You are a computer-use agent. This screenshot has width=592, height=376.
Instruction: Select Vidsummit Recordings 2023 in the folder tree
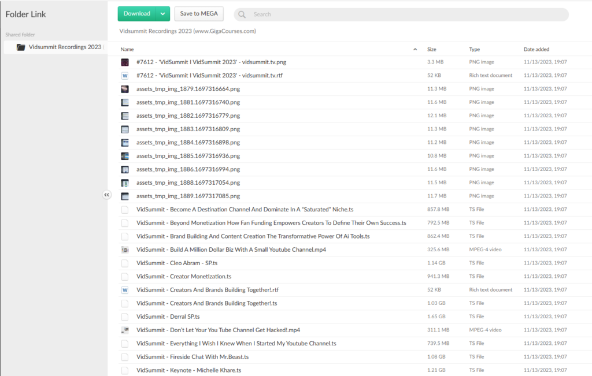tap(65, 47)
